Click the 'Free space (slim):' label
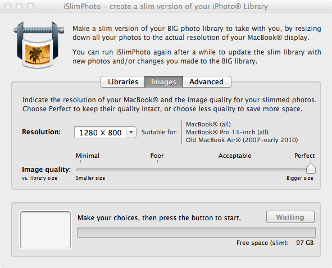 (262, 243)
